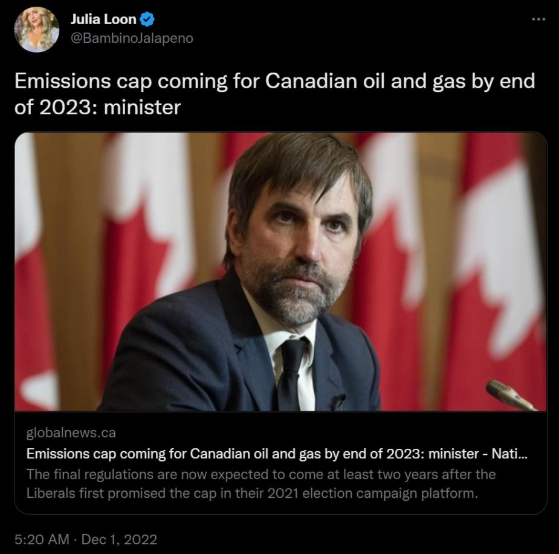Image resolution: width=559 pixels, height=554 pixels.
Task: Click "Liberals first promised" card description line
Action: [x=252, y=493]
